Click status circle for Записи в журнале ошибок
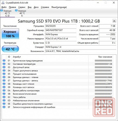The height and width of the screenshot is (121, 118). pos(4,107)
